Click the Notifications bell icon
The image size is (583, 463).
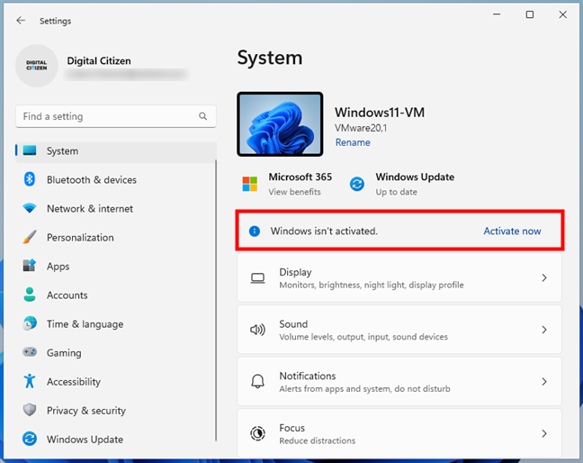(257, 382)
